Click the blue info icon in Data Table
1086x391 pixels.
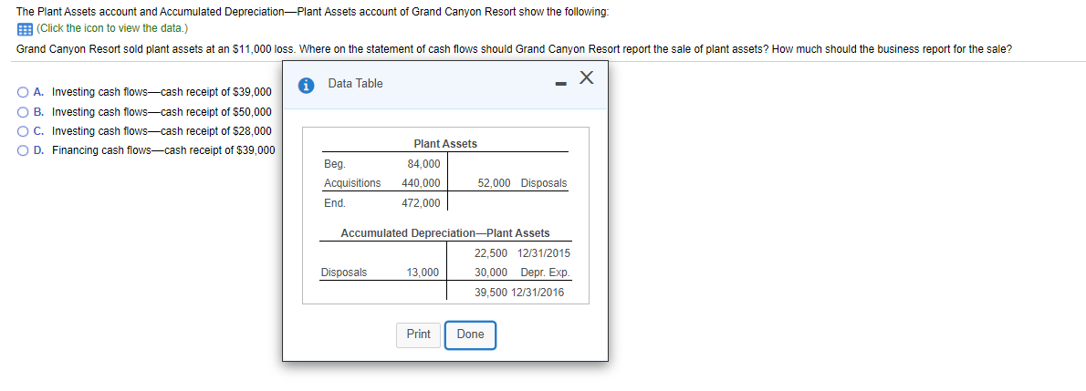pos(306,85)
